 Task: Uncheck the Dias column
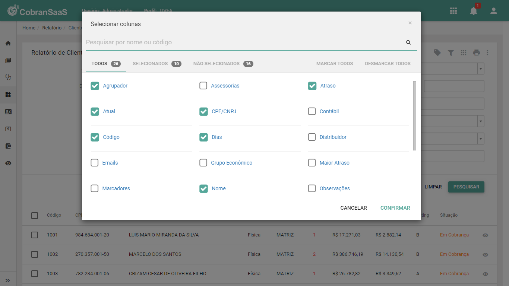pos(203,137)
